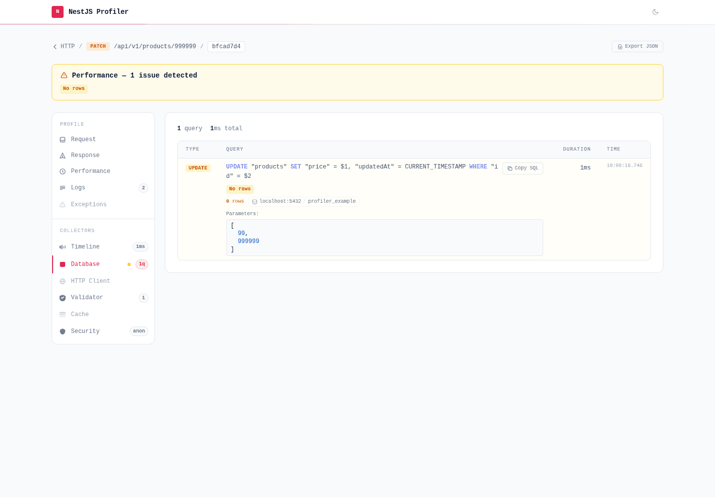Export the profile as JSON
Screen dimensions: 715x497
(638, 46)
